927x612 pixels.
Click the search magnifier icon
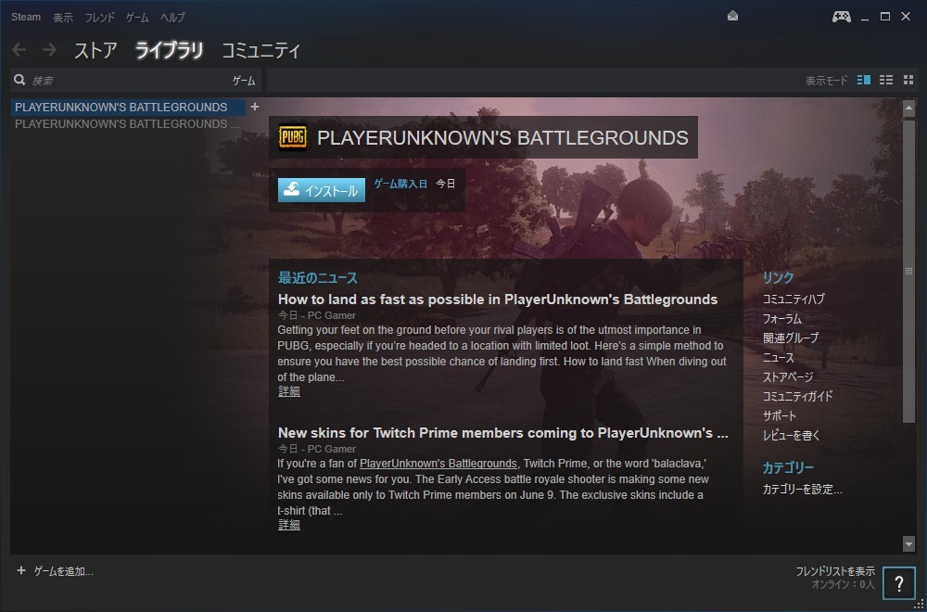[x=19, y=80]
